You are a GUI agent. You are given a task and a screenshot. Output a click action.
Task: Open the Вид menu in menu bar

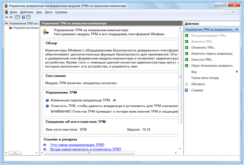(39, 12)
